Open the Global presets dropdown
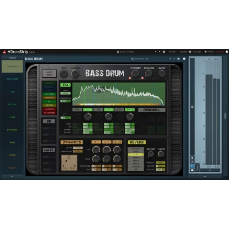The image size is (229, 229). (x=125, y=52)
